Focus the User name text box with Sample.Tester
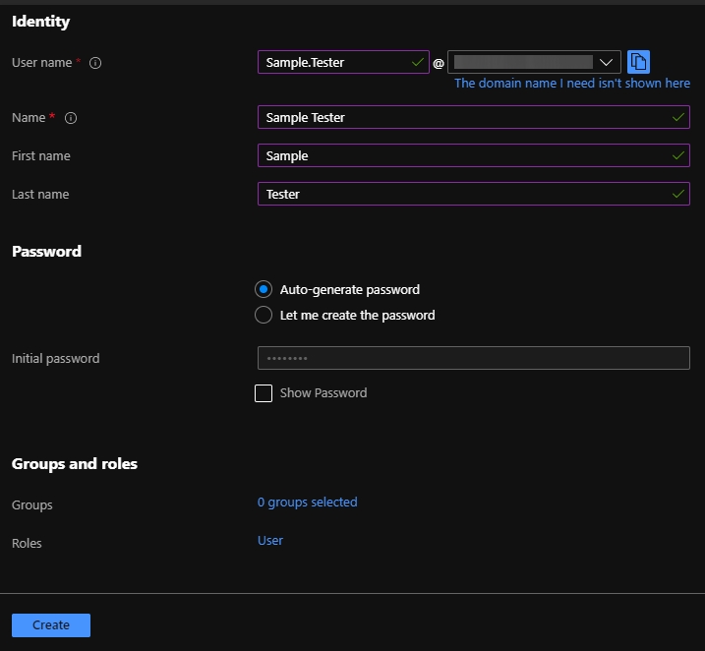The height and width of the screenshot is (651, 705). pos(334,62)
